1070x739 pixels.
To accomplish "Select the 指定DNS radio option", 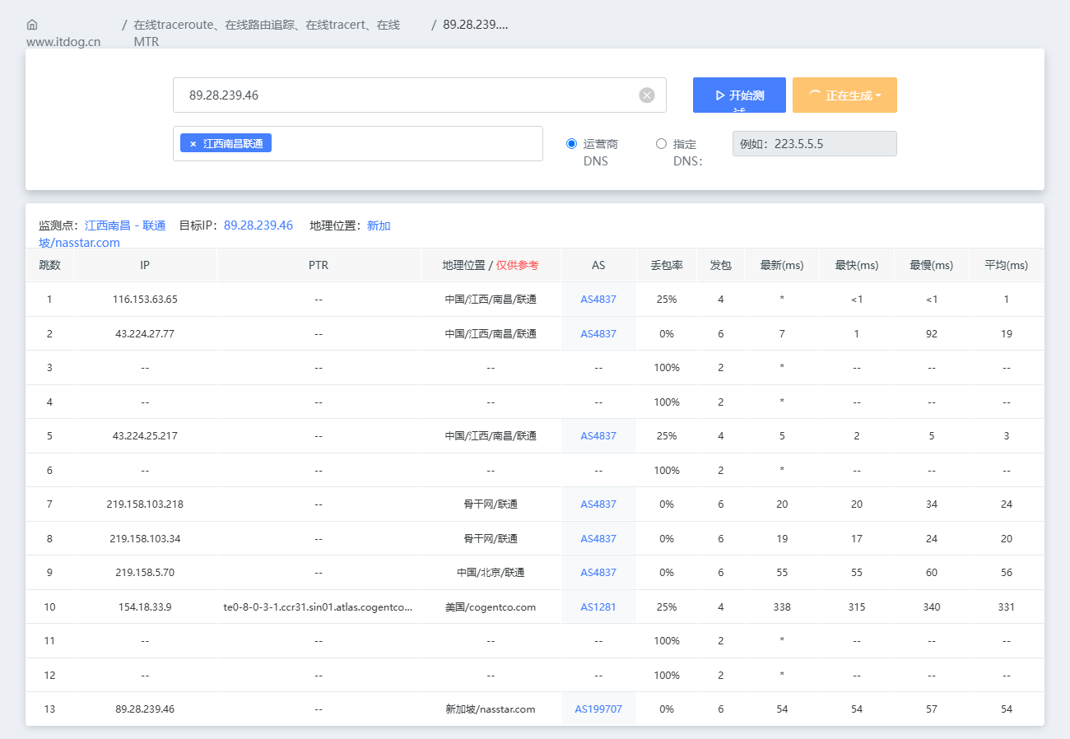I will 661,144.
